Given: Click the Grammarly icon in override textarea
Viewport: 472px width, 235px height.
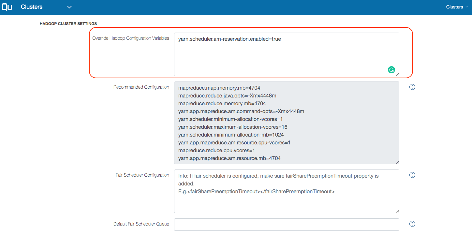Looking at the screenshot, I should pyautogui.click(x=391, y=69).
